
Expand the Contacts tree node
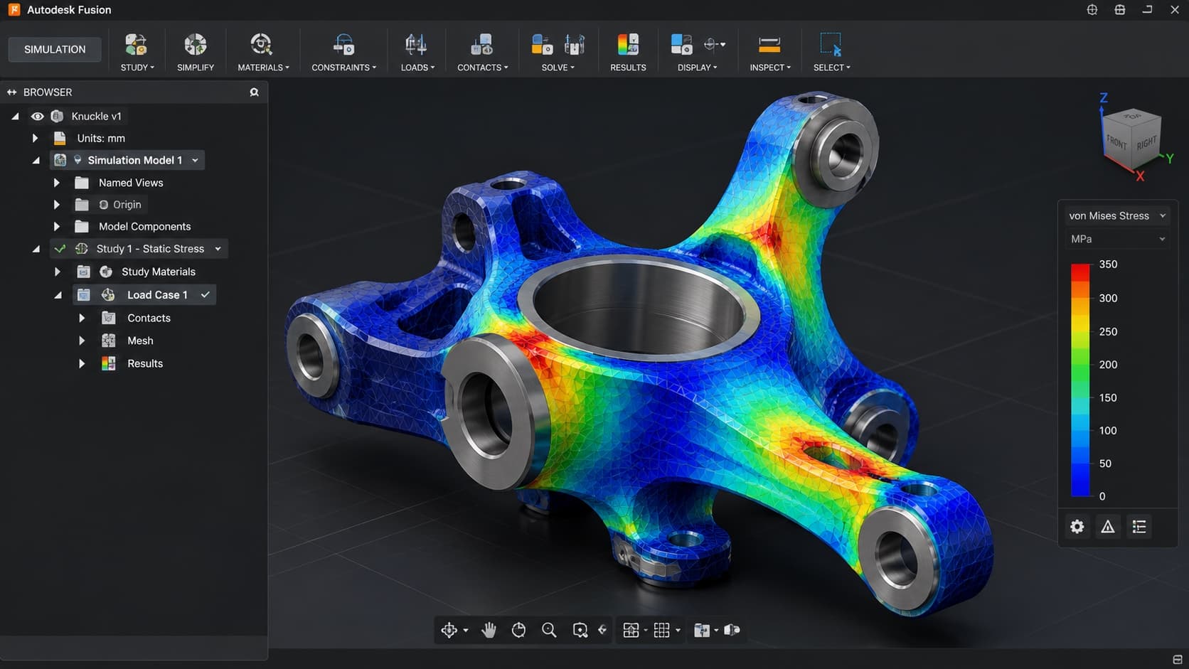(82, 318)
